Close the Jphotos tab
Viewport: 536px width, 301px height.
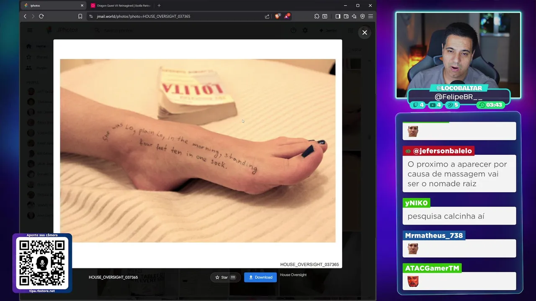tap(82, 5)
